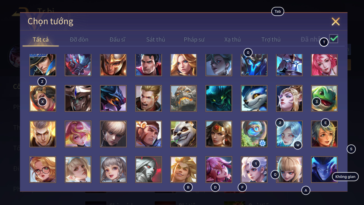
Task: Click the gear icon on the orb portrait
Action: [262, 143]
